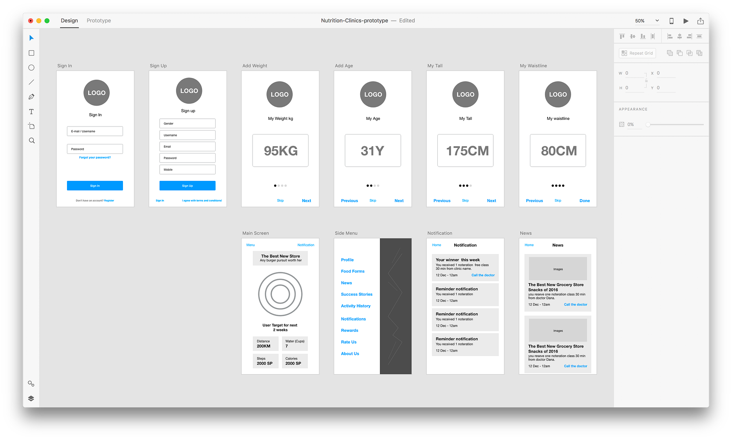Open the device preview icon

click(671, 21)
